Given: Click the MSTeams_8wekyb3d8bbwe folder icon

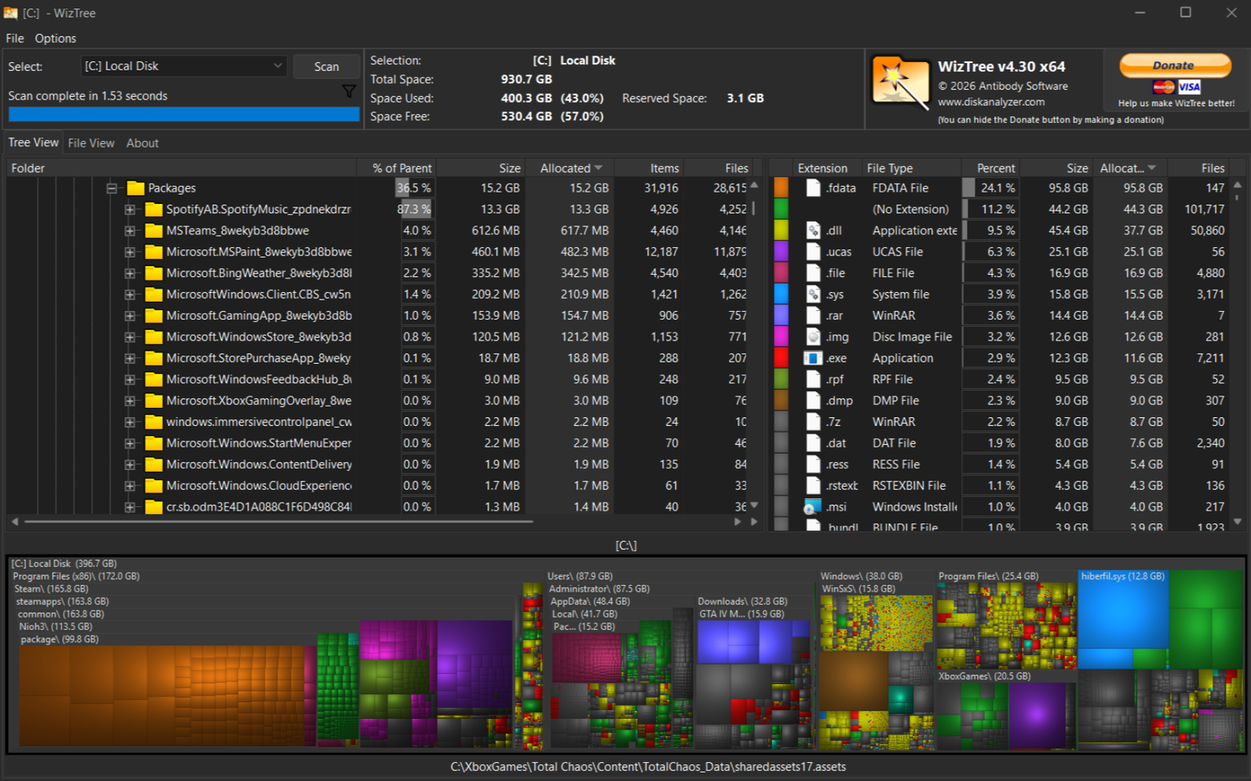Looking at the screenshot, I should point(154,231).
